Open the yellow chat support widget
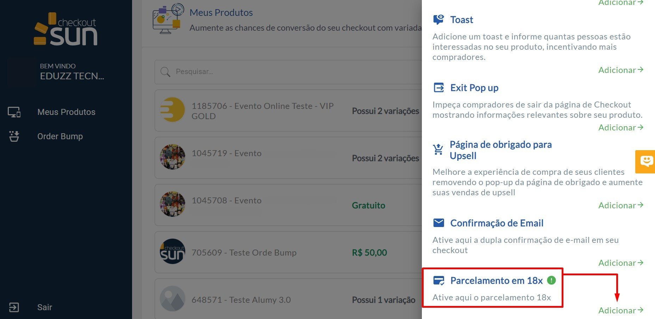 [x=646, y=161]
